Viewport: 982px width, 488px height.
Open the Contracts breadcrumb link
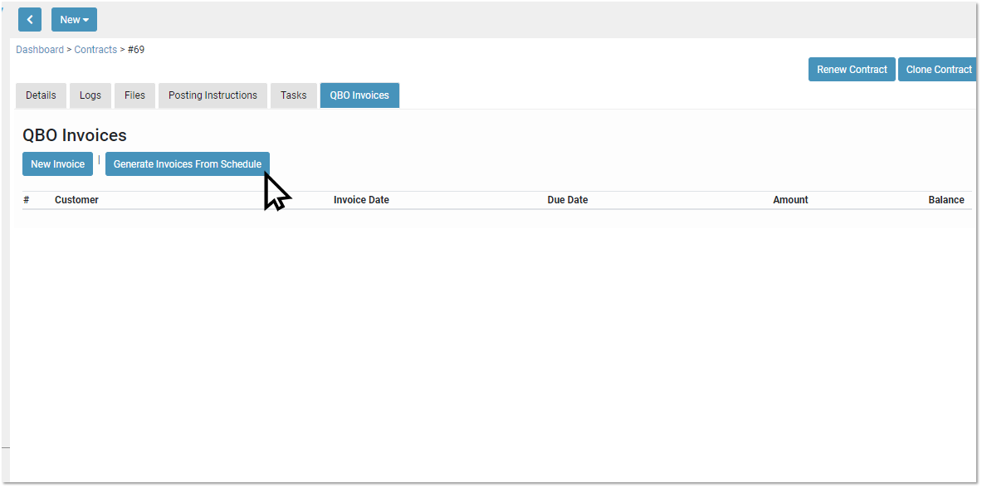pos(95,50)
